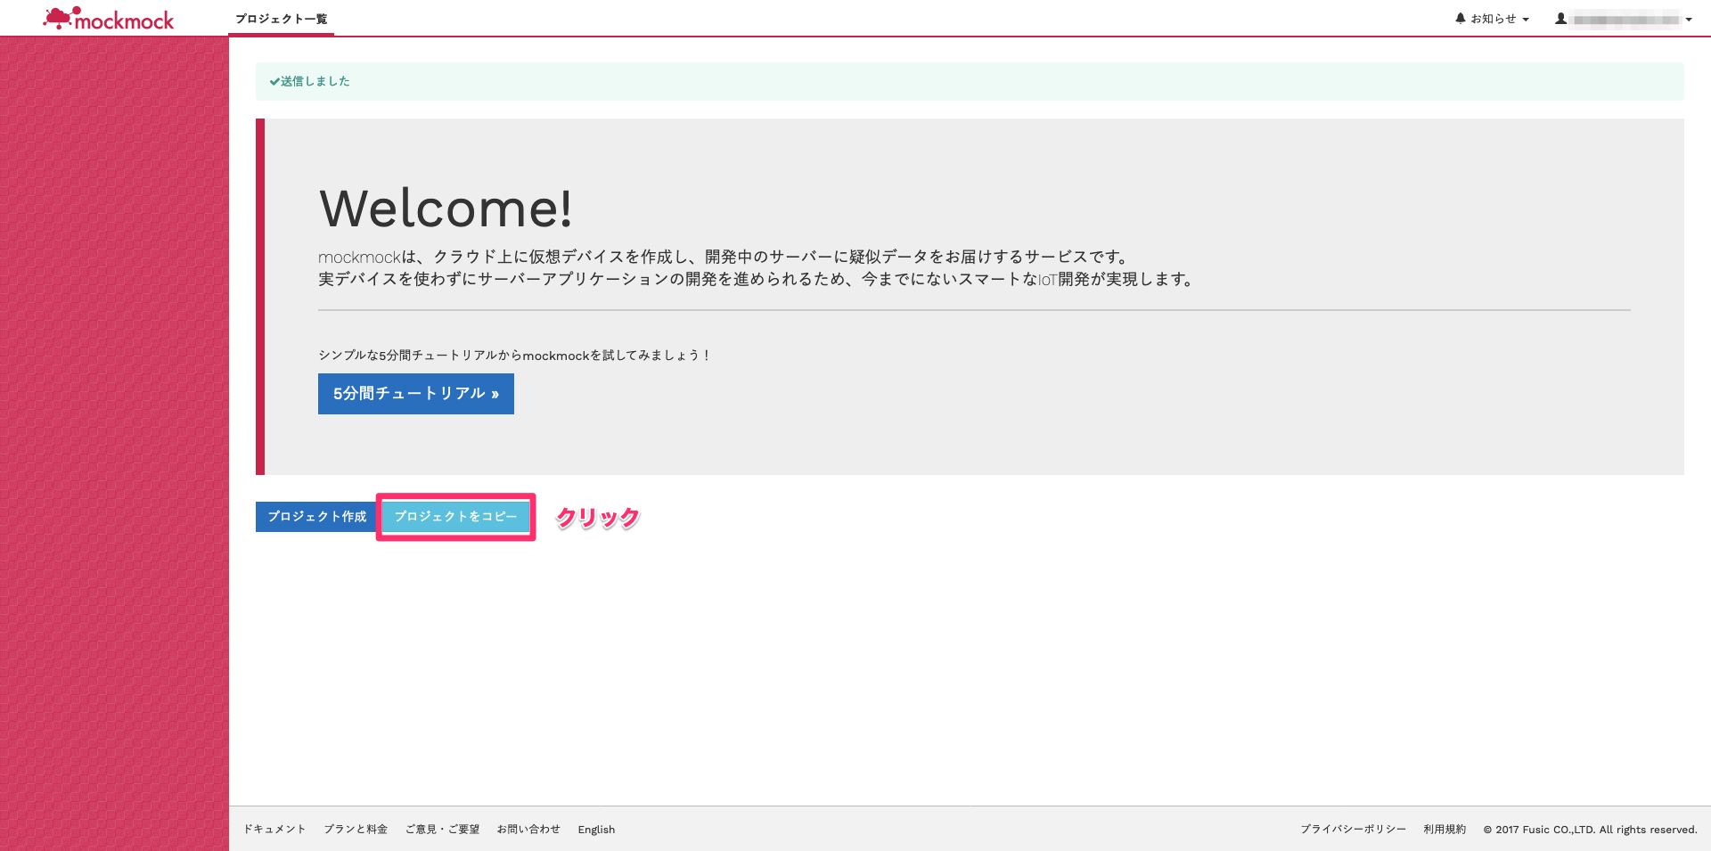Switch to the プロジェクト一覧 tab

coord(281,17)
